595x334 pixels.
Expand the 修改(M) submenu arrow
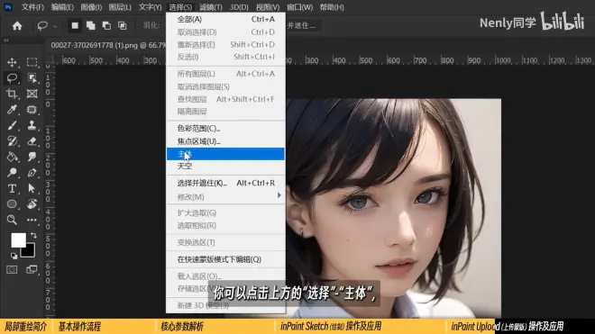tap(279, 195)
